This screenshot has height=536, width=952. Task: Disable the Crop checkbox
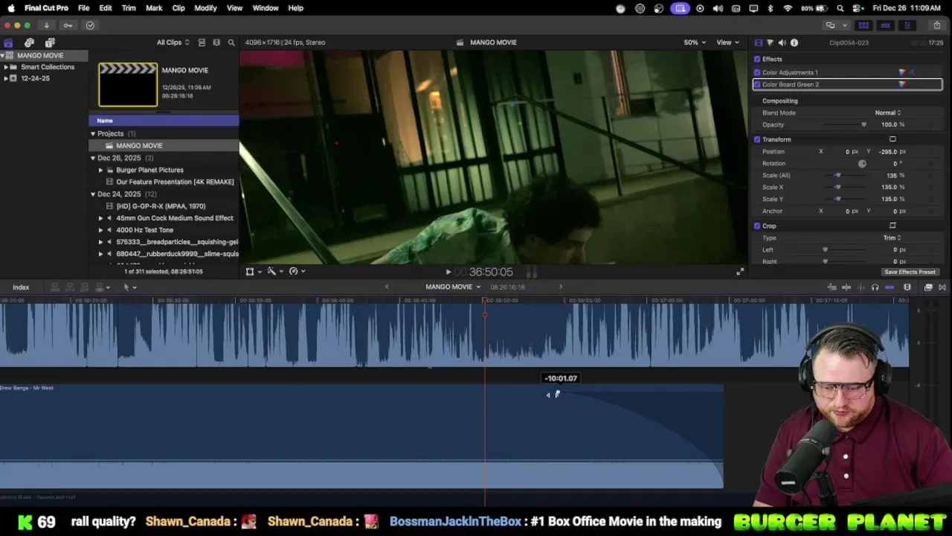tap(757, 226)
